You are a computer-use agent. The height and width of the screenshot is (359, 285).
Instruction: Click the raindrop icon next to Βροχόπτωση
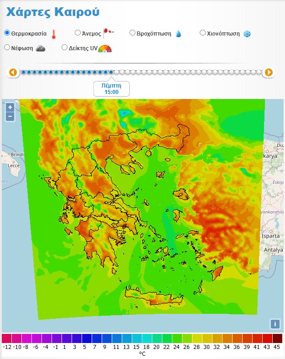click(x=178, y=34)
